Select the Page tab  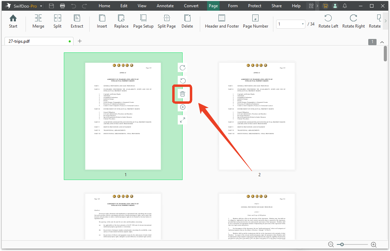213,6
